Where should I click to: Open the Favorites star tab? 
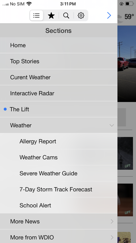[x=51, y=15]
